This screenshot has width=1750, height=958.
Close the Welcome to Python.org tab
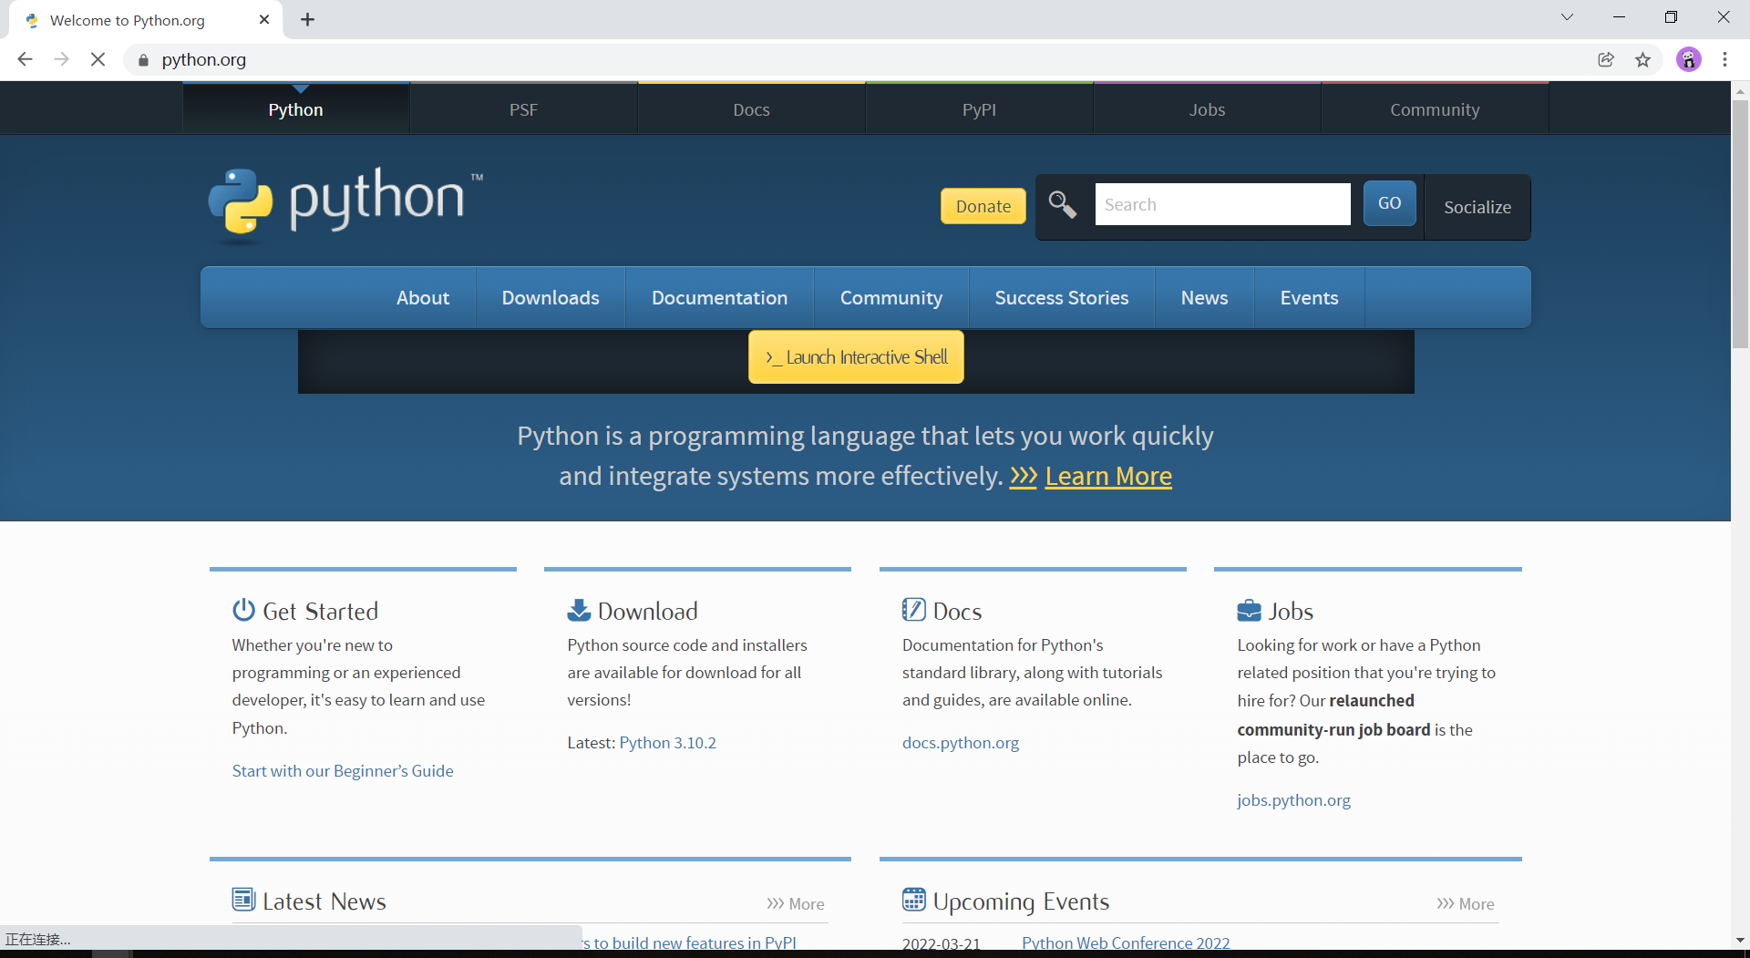tap(264, 19)
